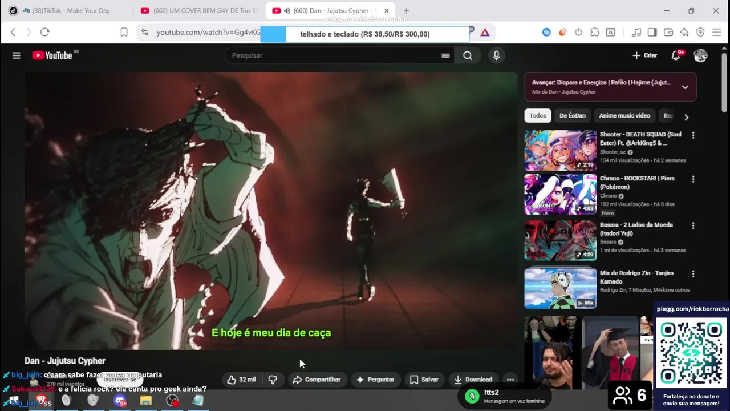The image size is (730, 411).
Task: Go back using browser back arrow
Action: pyautogui.click(x=13, y=33)
